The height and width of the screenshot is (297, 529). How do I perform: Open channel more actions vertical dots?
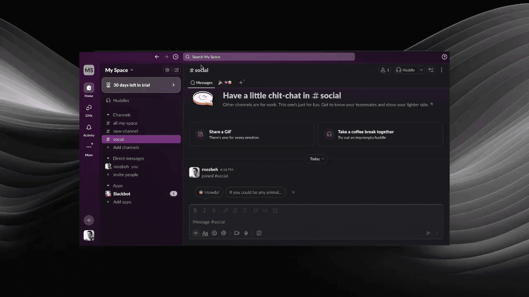click(441, 70)
